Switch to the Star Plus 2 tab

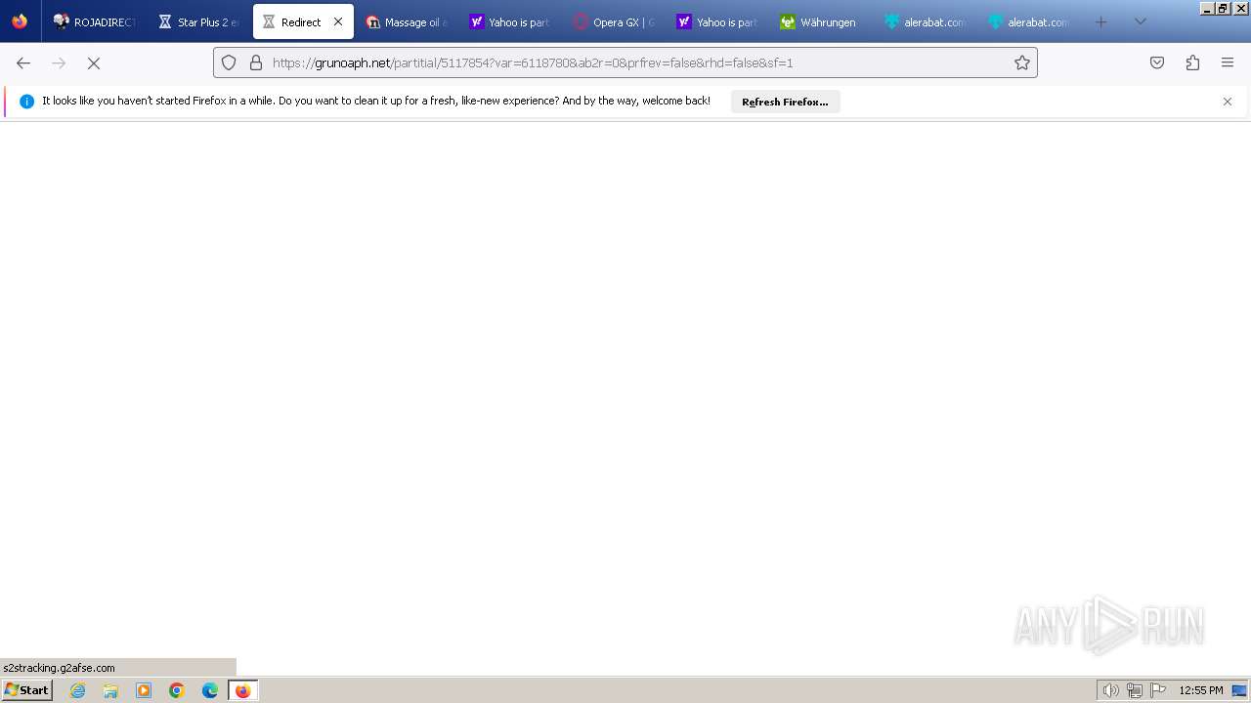click(x=199, y=21)
